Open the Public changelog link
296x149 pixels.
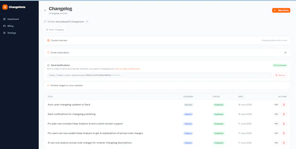(x=55, y=30)
